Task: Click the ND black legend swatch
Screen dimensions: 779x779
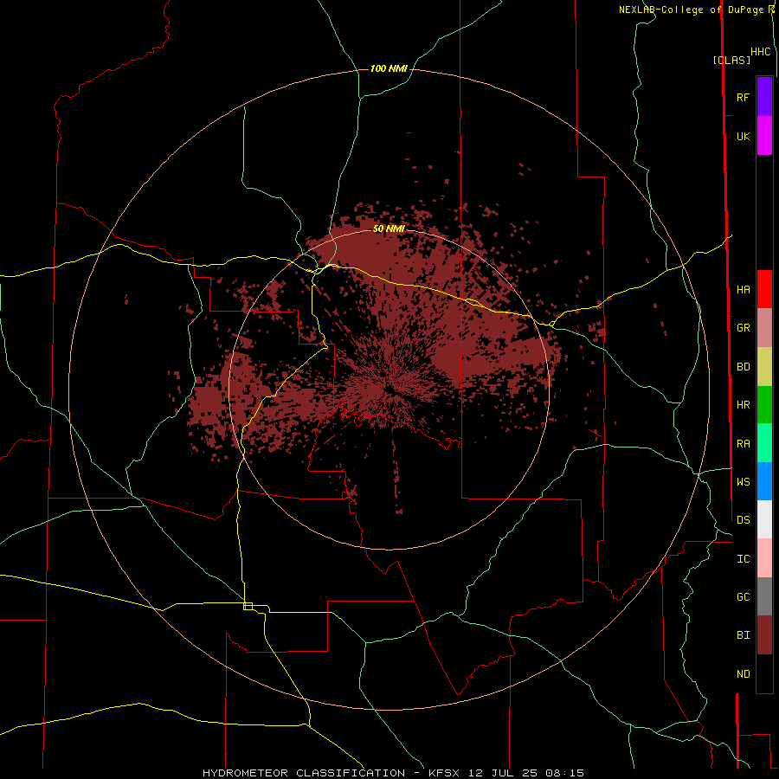Action: click(764, 673)
